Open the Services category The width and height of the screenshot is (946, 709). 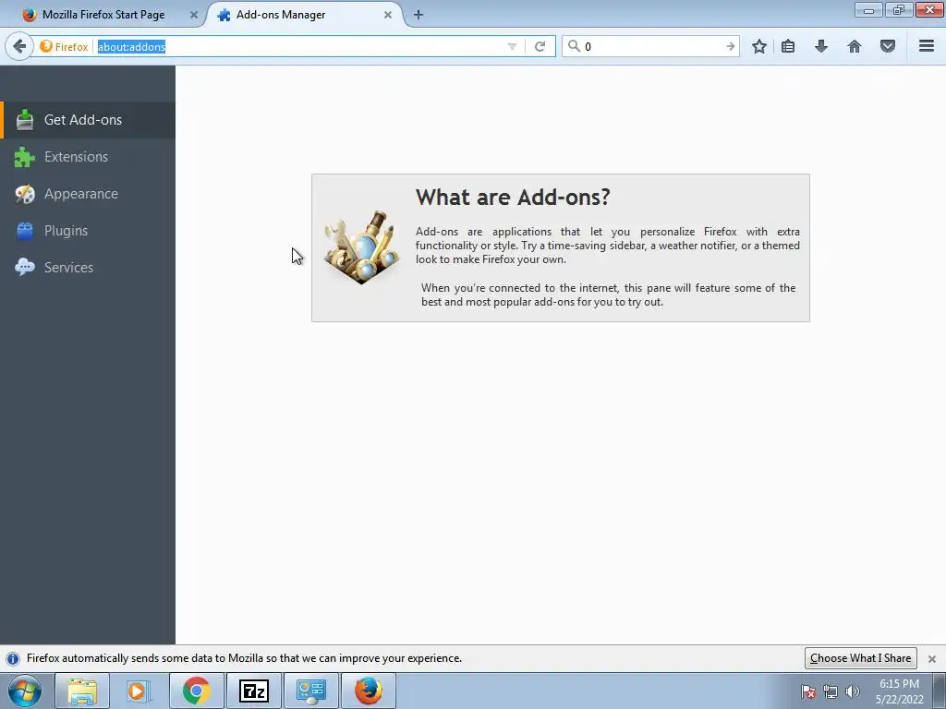(x=88, y=267)
